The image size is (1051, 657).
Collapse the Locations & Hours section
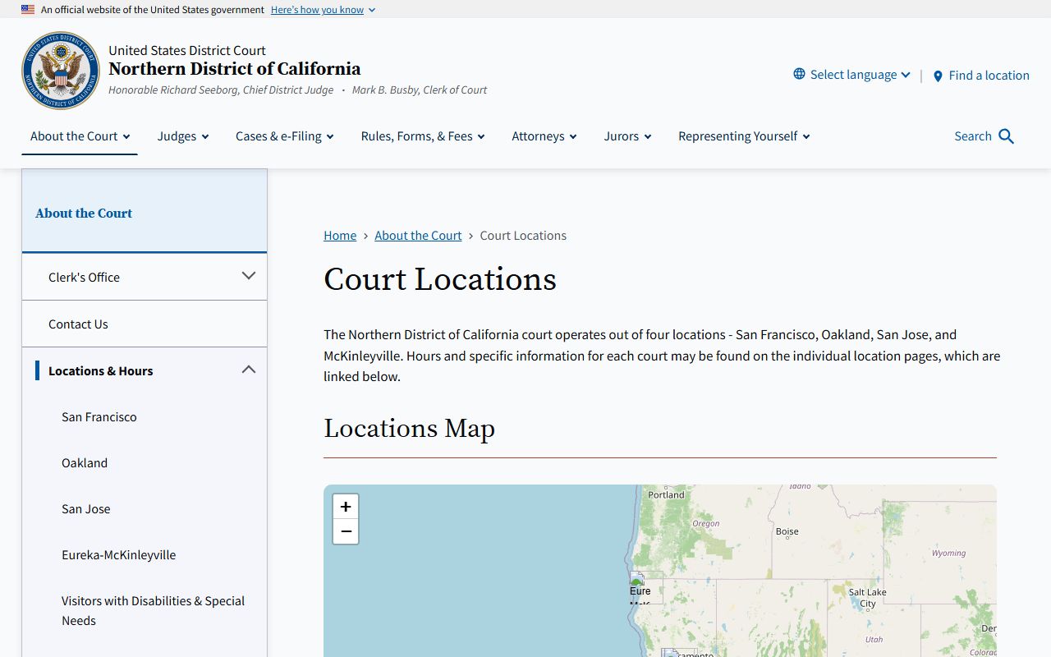(x=249, y=370)
